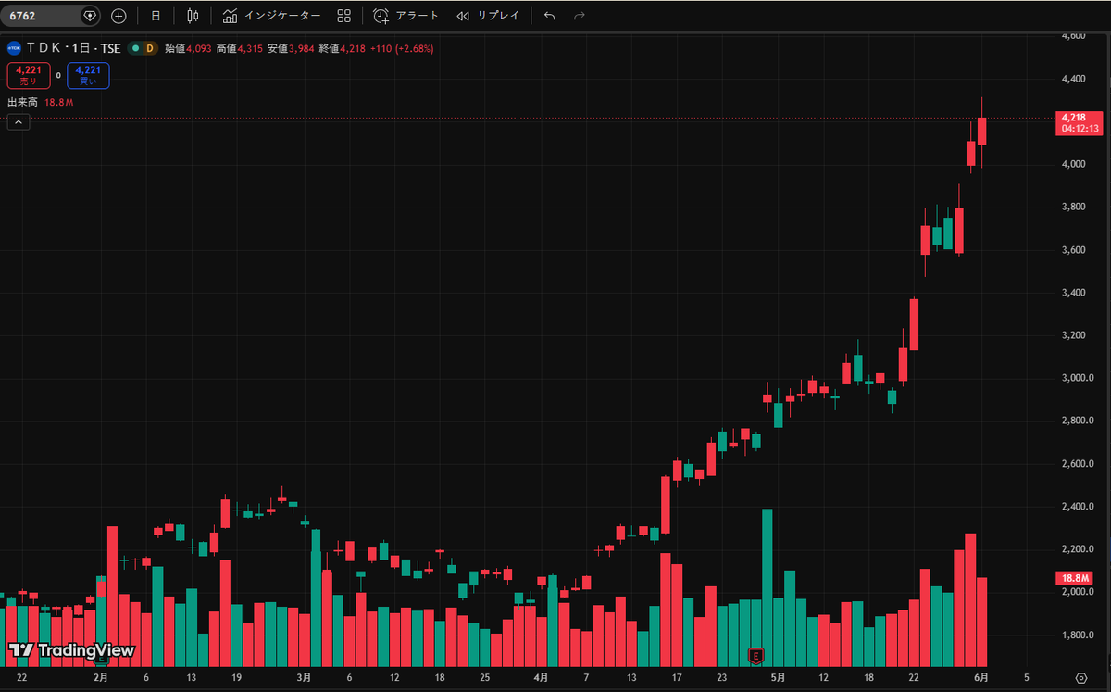Click the 5月 label on the time axis
Viewport: 1111px width, 692px height.
[x=778, y=677]
